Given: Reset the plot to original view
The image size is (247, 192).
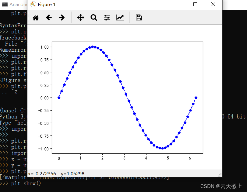Looking at the screenshot, I should click(x=36, y=18).
